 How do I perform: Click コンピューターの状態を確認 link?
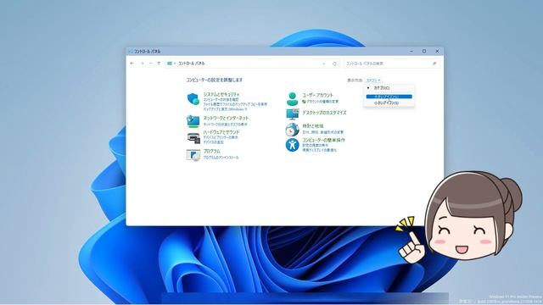click(221, 100)
